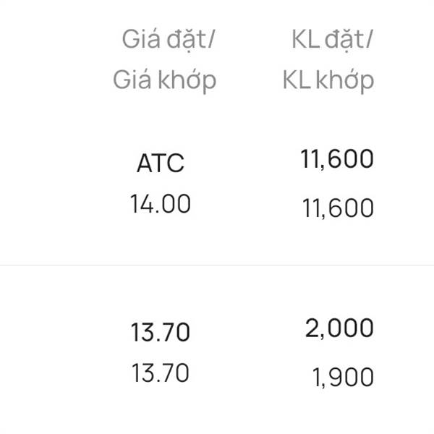This screenshot has width=434, height=434.
Task: Select the ATC order price label
Action: (161, 163)
